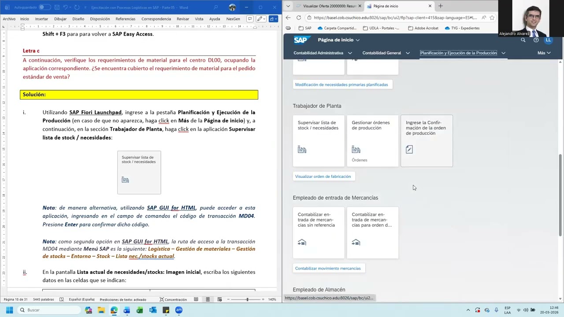Screen dimensions: 564x317
Task: Open the Más menu in SAP navigation
Action: coord(544,53)
